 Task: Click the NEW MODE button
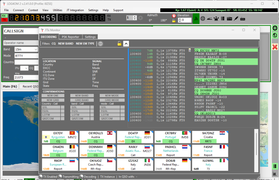tap(112, 96)
